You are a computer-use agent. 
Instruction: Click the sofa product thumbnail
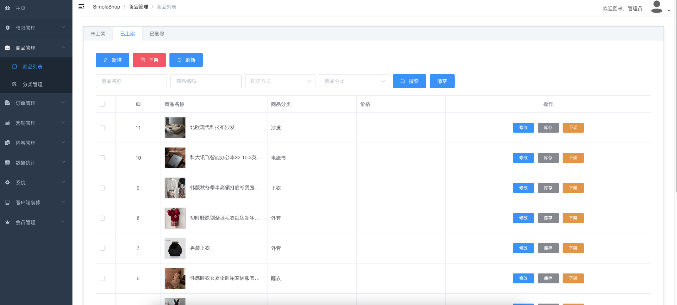click(x=175, y=128)
